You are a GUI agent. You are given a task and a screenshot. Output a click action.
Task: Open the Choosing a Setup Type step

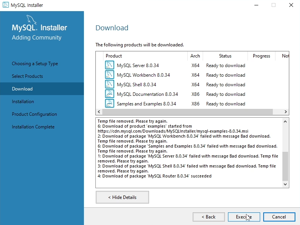(35, 64)
